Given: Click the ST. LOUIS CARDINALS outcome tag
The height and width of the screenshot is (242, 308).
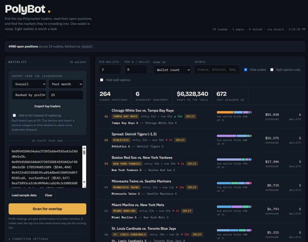Looking at the screenshot, I should coord(129,235).
